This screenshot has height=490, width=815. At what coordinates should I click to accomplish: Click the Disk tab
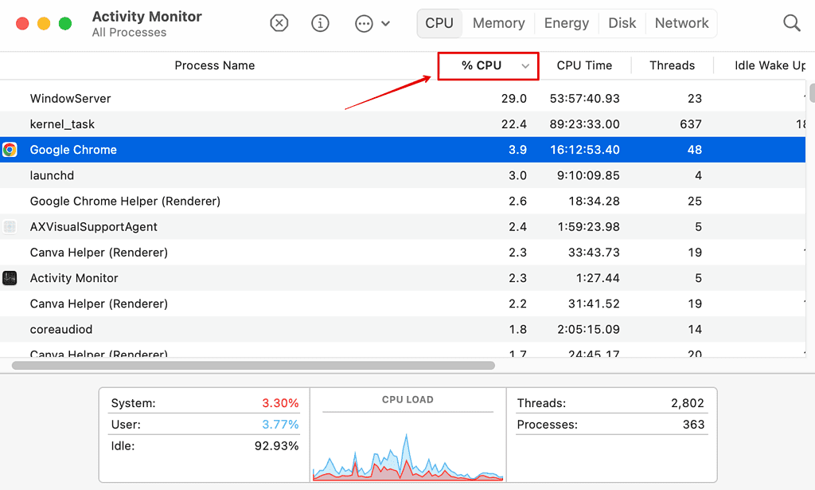(x=622, y=22)
